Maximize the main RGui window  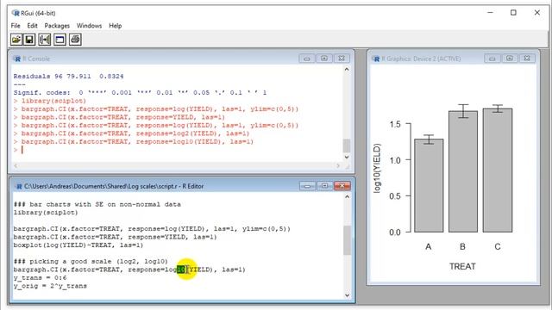coord(513,13)
